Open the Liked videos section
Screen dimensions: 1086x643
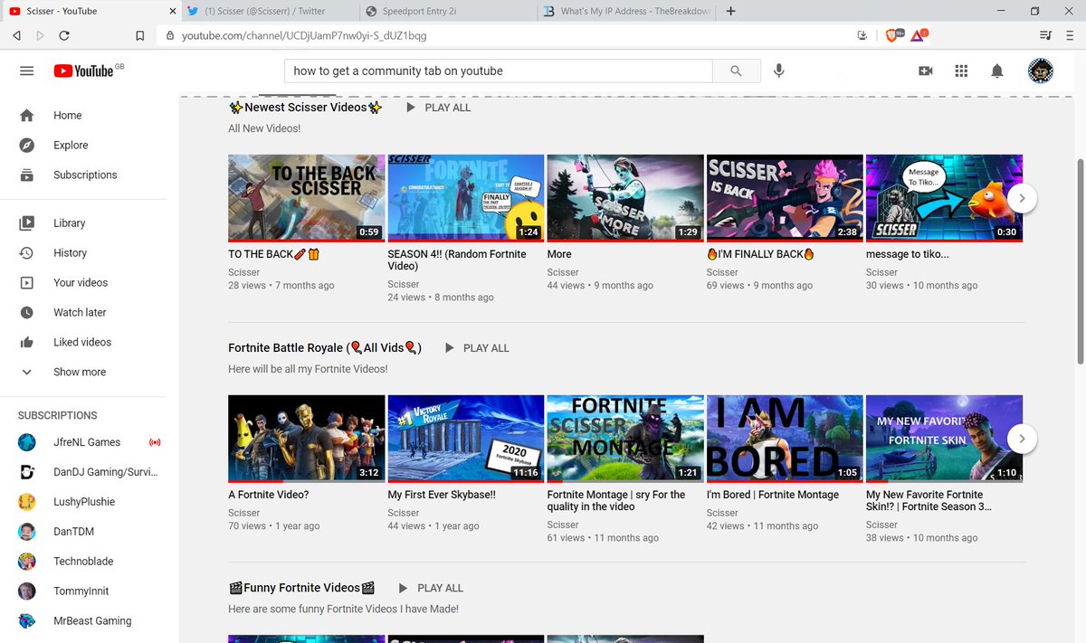tap(81, 342)
